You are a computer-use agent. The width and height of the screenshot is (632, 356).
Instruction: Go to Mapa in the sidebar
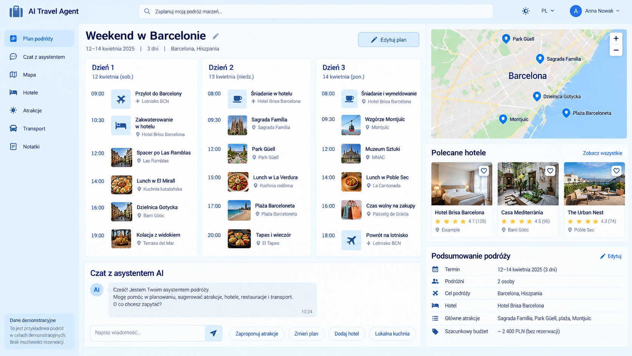tap(39, 75)
